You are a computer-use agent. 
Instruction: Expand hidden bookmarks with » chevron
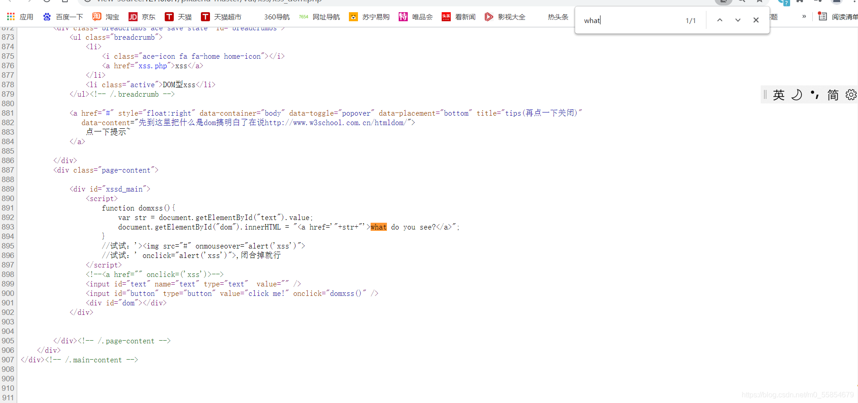tap(804, 16)
